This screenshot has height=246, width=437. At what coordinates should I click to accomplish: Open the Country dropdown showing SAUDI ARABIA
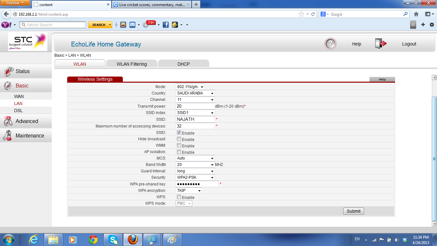pyautogui.click(x=195, y=93)
